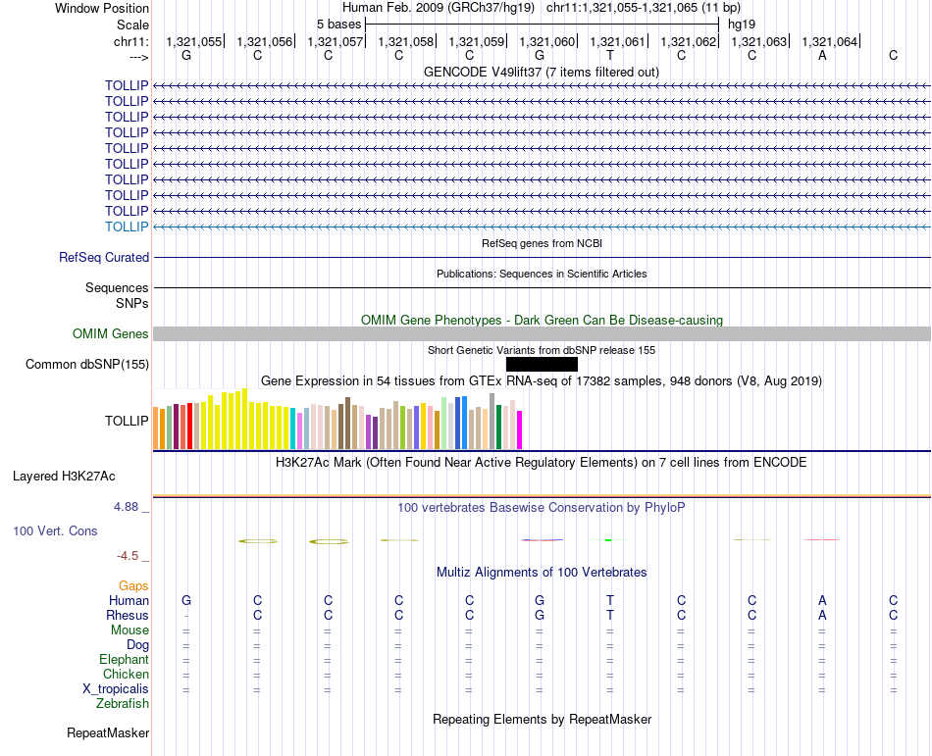Click Short Genetic Variants from dbSNP title

tap(542, 350)
